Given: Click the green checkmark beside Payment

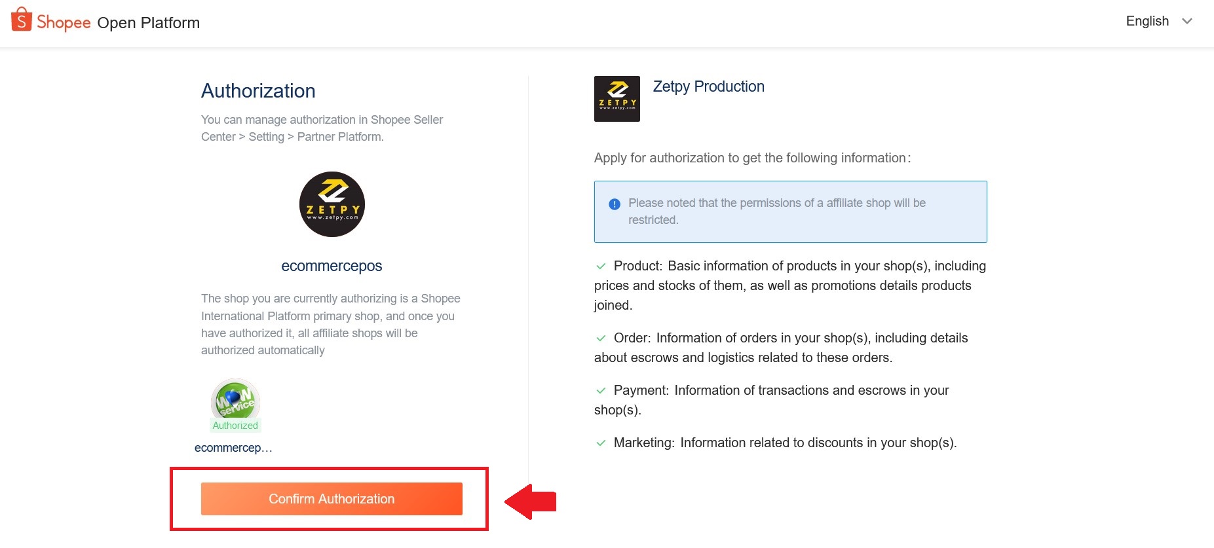Looking at the screenshot, I should 601,390.
